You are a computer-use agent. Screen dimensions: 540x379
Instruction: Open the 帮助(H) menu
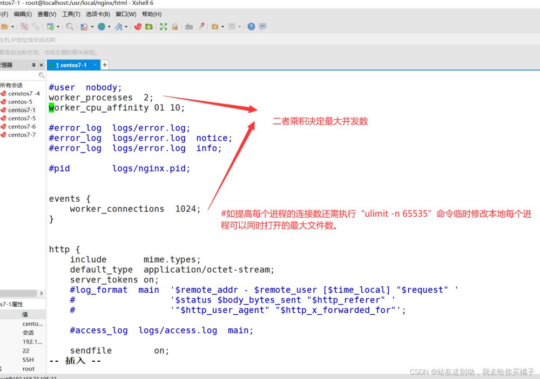[152, 14]
